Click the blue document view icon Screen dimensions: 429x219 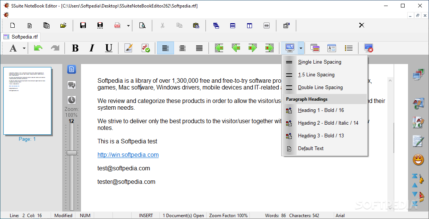(x=71, y=69)
